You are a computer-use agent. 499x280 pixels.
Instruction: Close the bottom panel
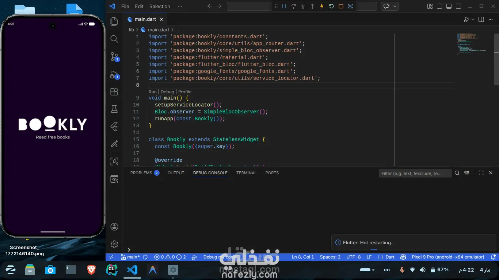tap(491, 173)
